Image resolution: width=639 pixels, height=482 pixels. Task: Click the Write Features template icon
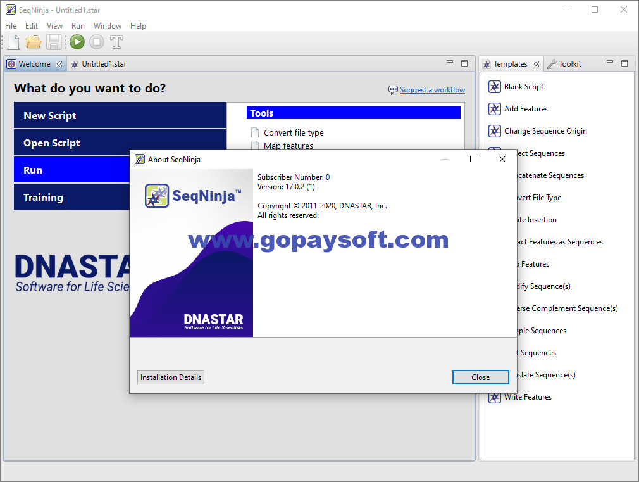click(495, 397)
